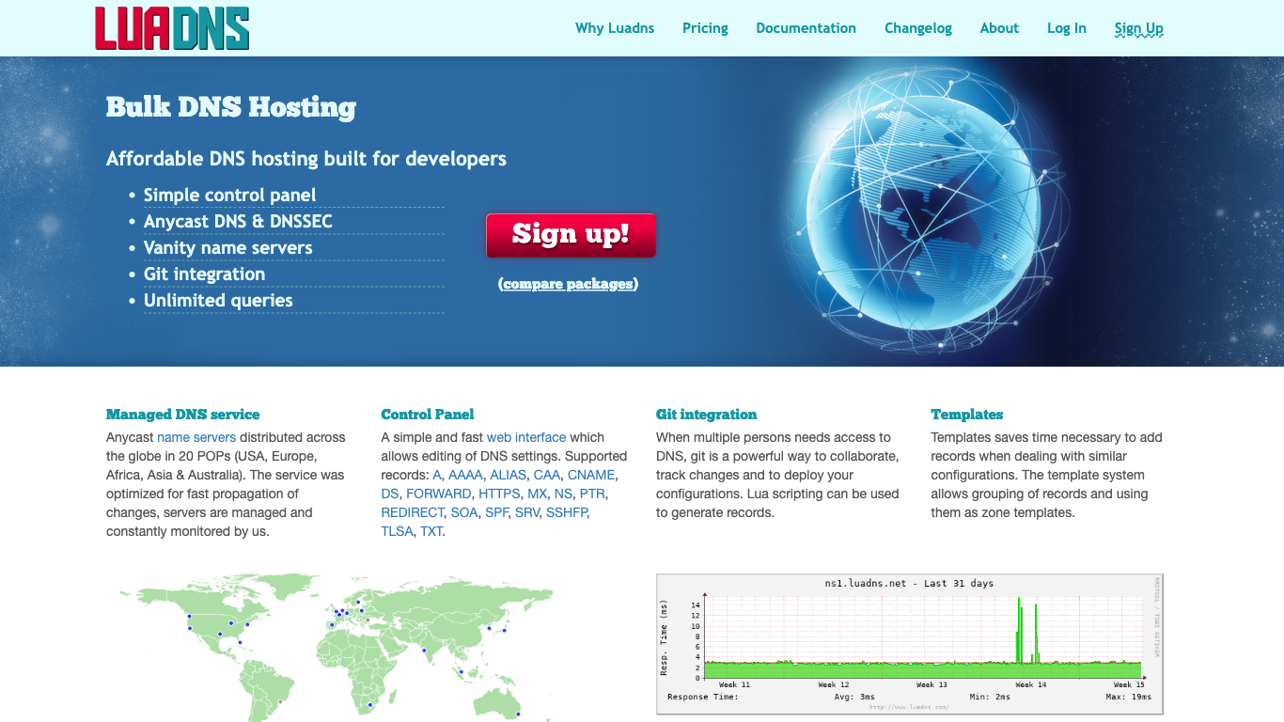Image resolution: width=1284 pixels, height=722 pixels.
Task: Follow the compare packages link
Action: tap(568, 284)
